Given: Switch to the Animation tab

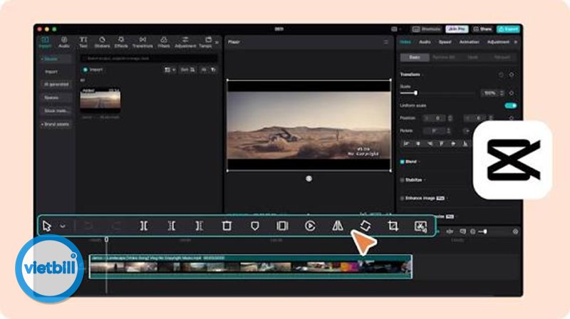Looking at the screenshot, I should 469,42.
